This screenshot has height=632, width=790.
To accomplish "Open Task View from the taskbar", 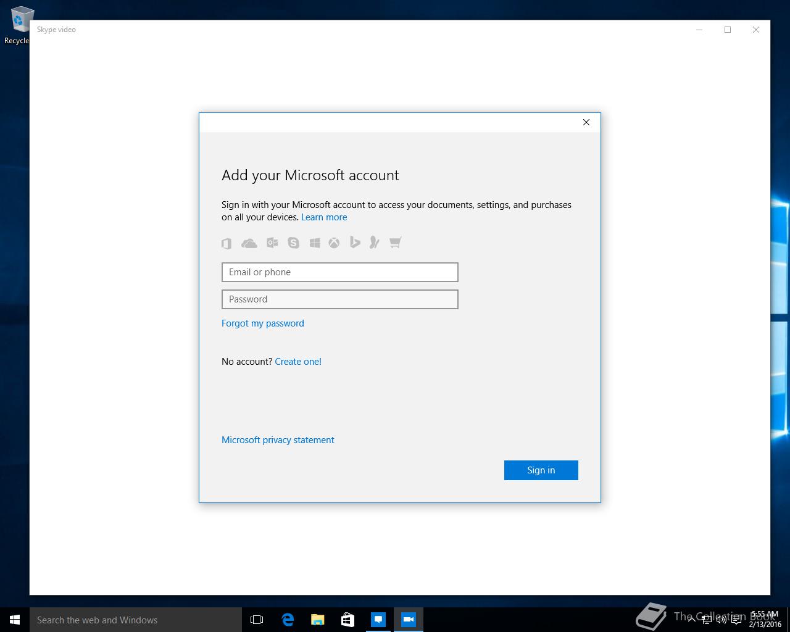I will coord(257,620).
